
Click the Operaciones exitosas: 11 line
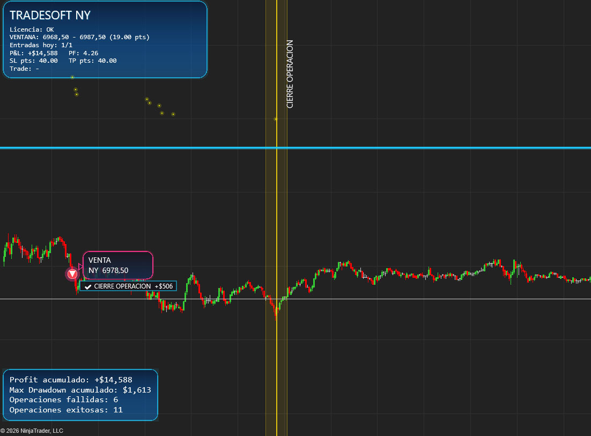(x=66, y=410)
